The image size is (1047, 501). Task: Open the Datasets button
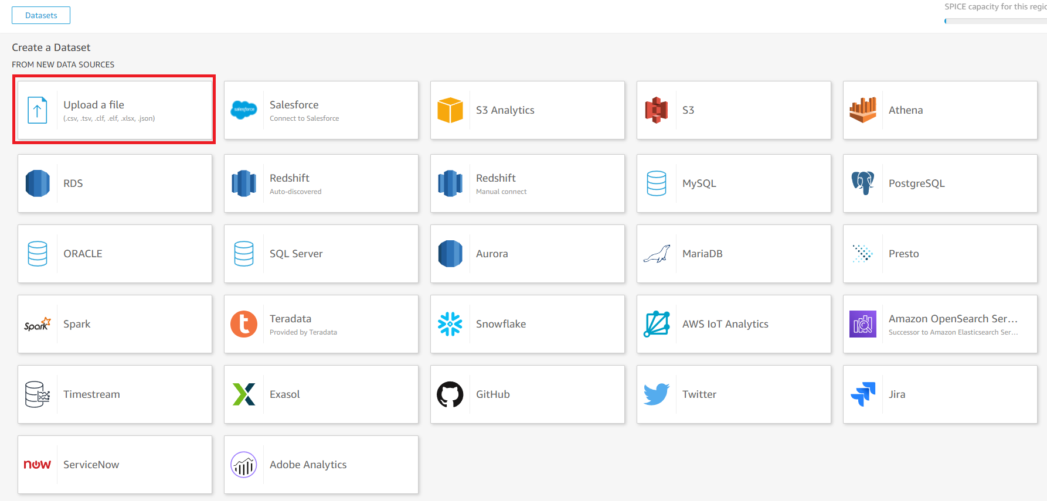[41, 15]
